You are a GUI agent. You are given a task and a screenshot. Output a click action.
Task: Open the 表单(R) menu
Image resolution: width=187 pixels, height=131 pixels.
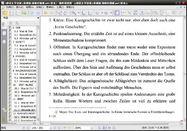tap(50, 7)
